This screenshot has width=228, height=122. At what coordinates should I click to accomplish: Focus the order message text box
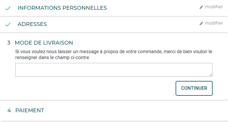114,70
